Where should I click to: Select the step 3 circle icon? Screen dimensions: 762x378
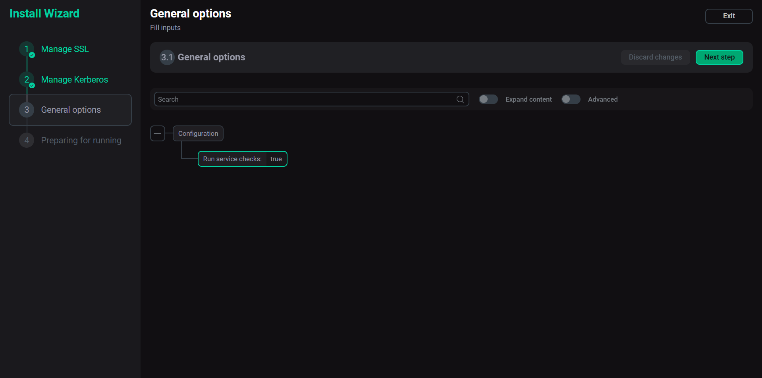[x=27, y=110]
